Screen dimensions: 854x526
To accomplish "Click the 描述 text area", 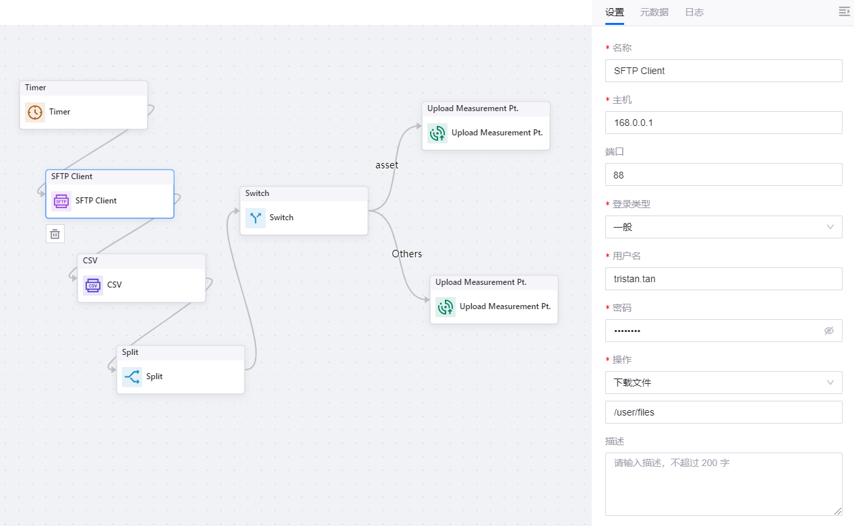I will pos(723,484).
